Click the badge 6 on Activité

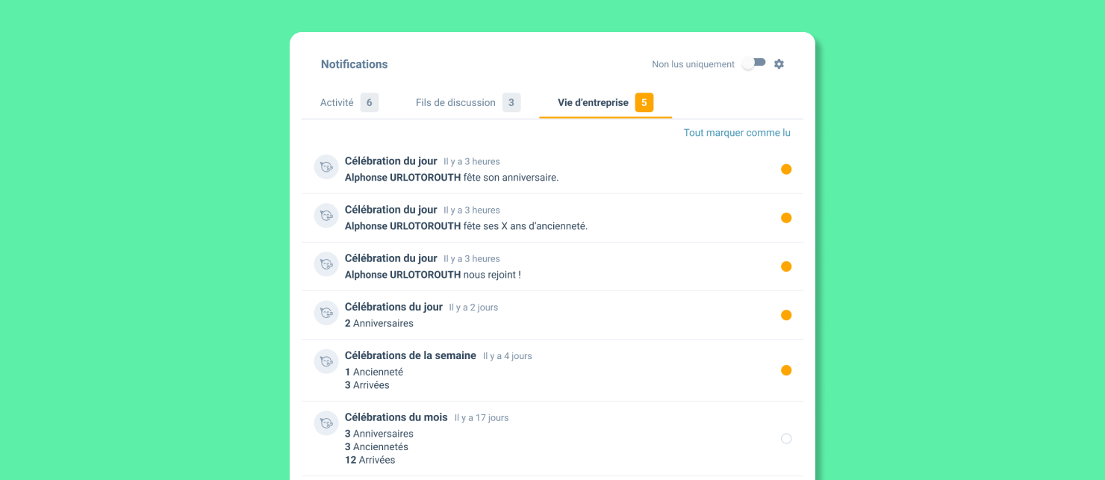pos(370,102)
